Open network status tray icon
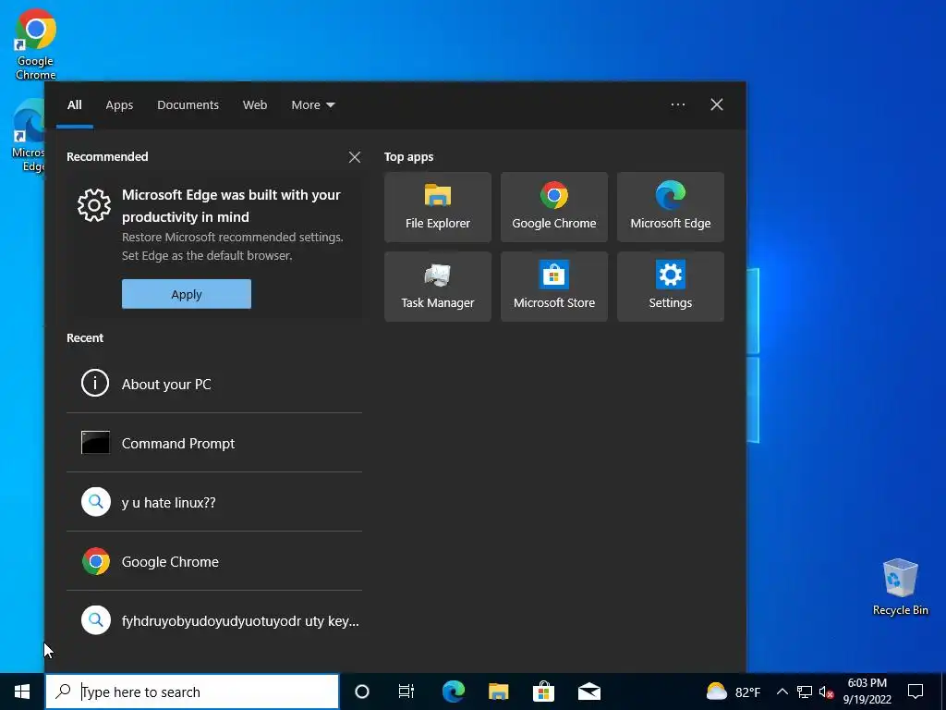The width and height of the screenshot is (946, 710). pyautogui.click(x=805, y=692)
